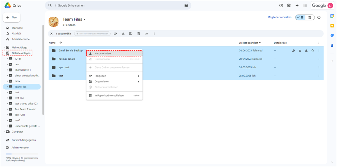Viewport: 337px width, 167px height.
Task: Click the trash icon in selection toolbar
Action: 138,34
